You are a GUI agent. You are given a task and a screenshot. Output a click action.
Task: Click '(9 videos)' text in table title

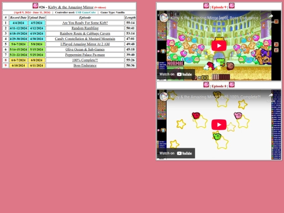click(100, 7)
